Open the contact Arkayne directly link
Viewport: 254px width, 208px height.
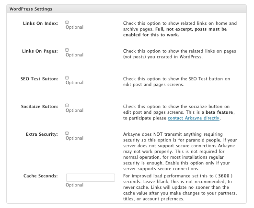194,118
